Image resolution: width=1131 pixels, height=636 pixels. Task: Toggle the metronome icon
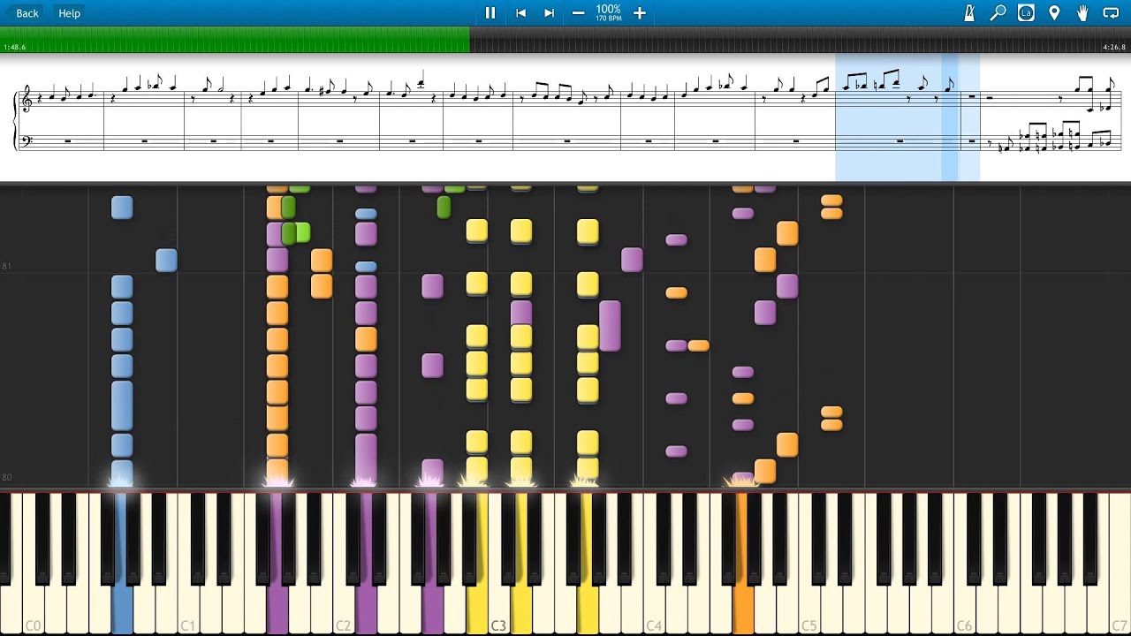coord(969,13)
